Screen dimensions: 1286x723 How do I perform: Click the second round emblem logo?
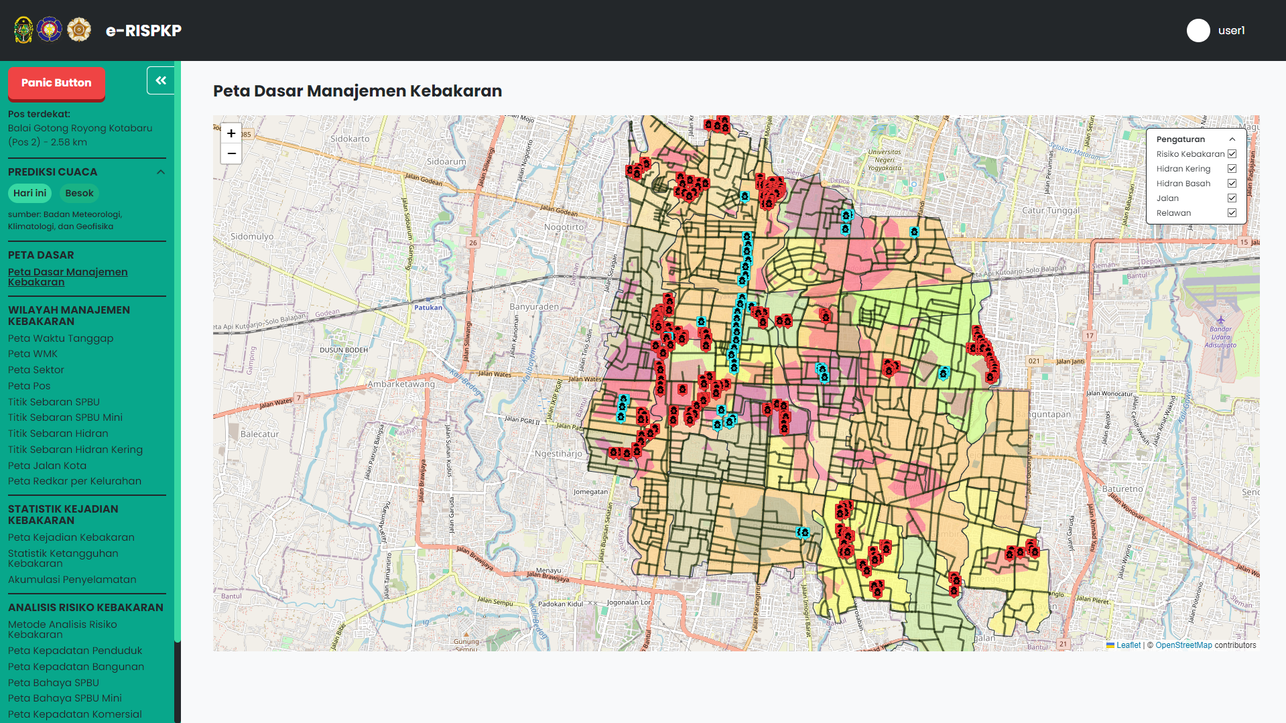(50, 30)
